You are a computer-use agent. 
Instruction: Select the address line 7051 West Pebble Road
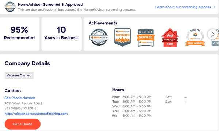pos(23,103)
